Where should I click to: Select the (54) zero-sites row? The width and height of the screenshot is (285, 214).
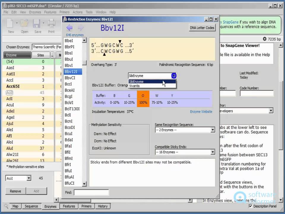(28, 62)
